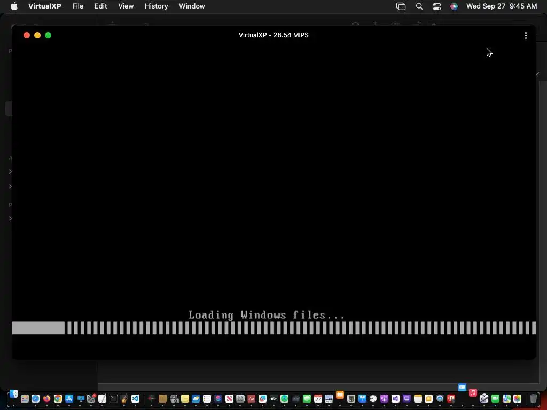Open Notes app from the Dock
The image size is (547, 410).
tap(418, 398)
